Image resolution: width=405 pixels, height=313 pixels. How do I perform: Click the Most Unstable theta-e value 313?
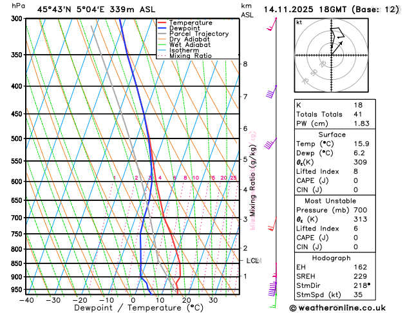tap(361, 219)
